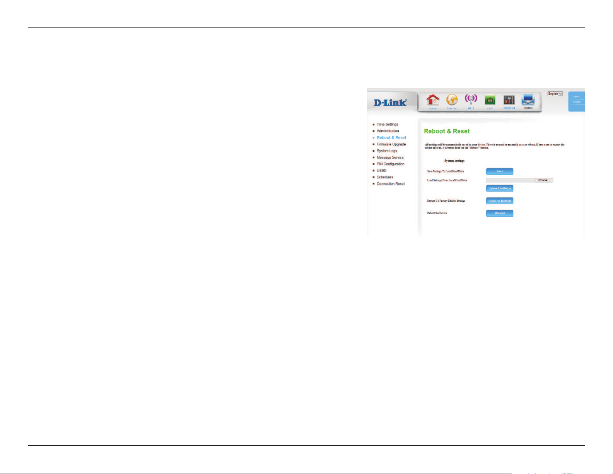Click the Logout link
This screenshot has width=613, height=474.
click(x=576, y=96)
